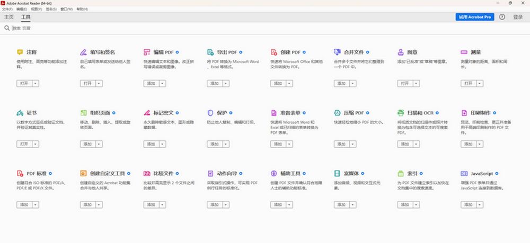Select the 工具 tab
Image resolution: width=530 pixels, height=243 pixels.
(25, 17)
